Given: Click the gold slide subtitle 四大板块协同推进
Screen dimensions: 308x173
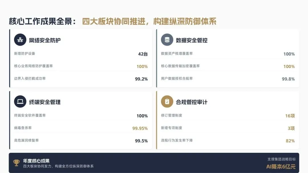Looking at the screenshot, I should tap(114, 21).
